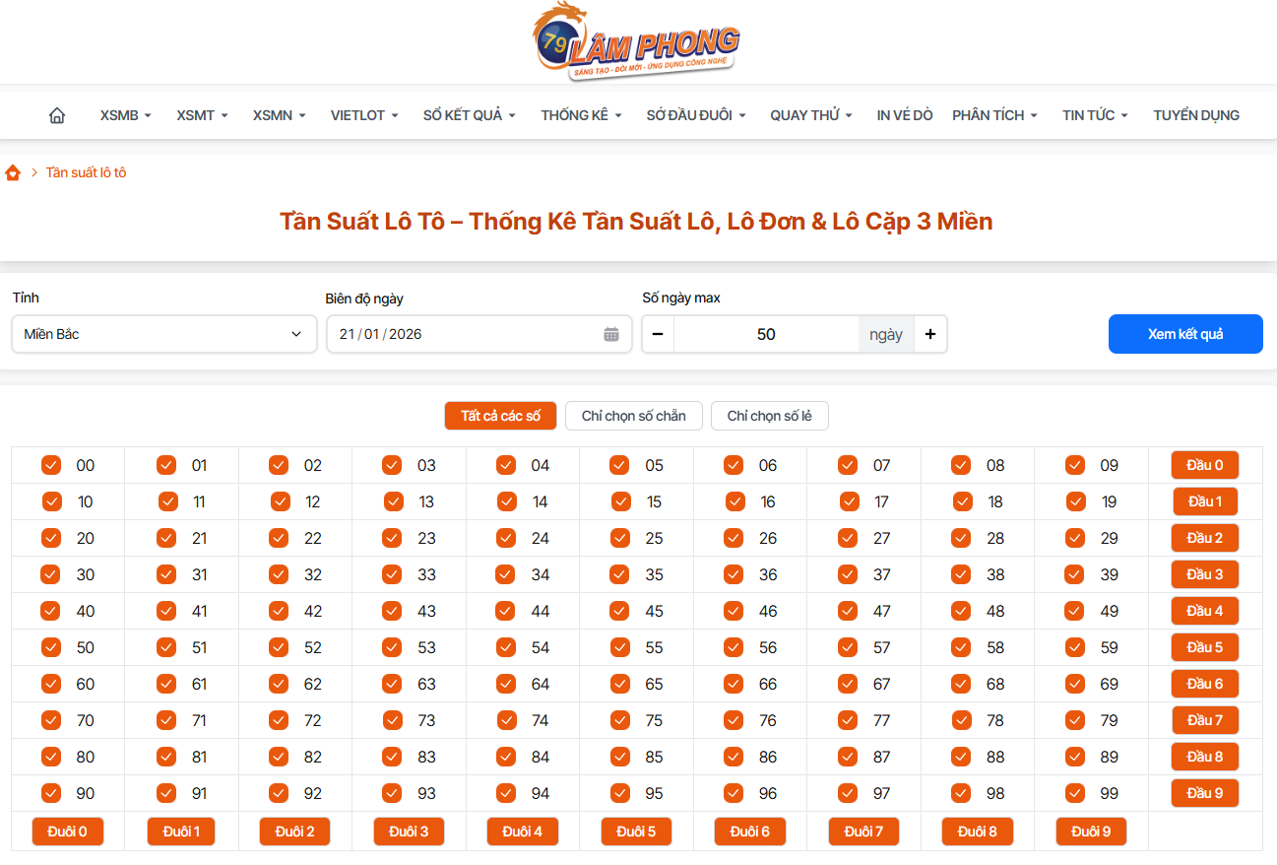Viewport: 1277px width, 865px height.
Task: Click minus to decrease Số ngày max
Action: click(x=657, y=334)
